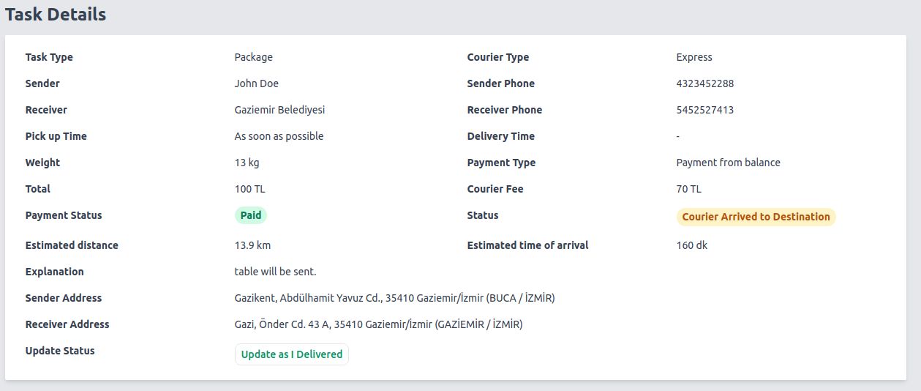Click the 13 kg weight value
Viewport: 921px width, 391px height.
coord(247,163)
